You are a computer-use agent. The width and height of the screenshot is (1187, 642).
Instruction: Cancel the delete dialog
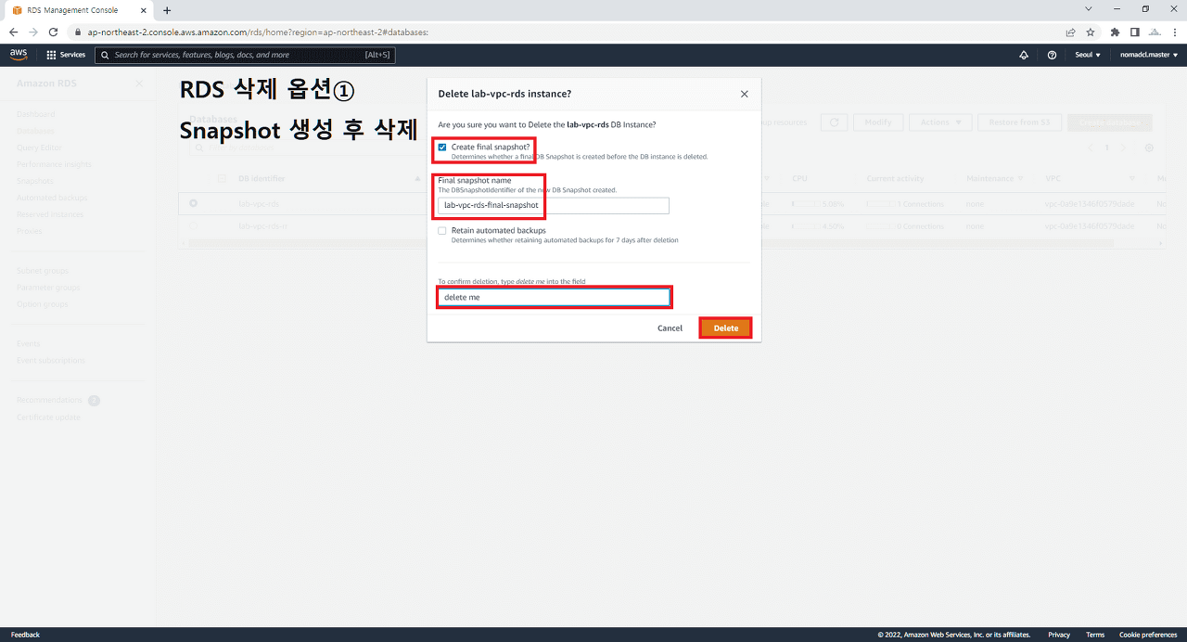coord(670,328)
